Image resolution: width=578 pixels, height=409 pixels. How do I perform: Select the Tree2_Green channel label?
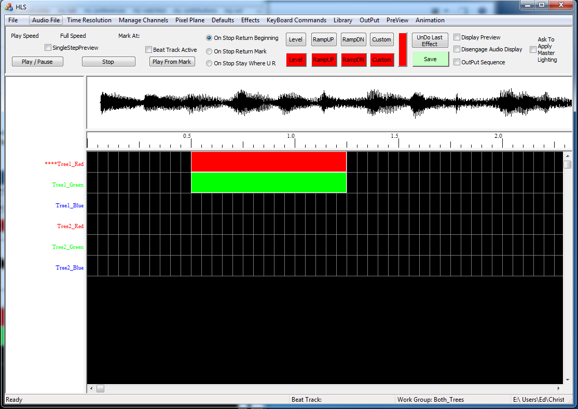tap(68, 247)
